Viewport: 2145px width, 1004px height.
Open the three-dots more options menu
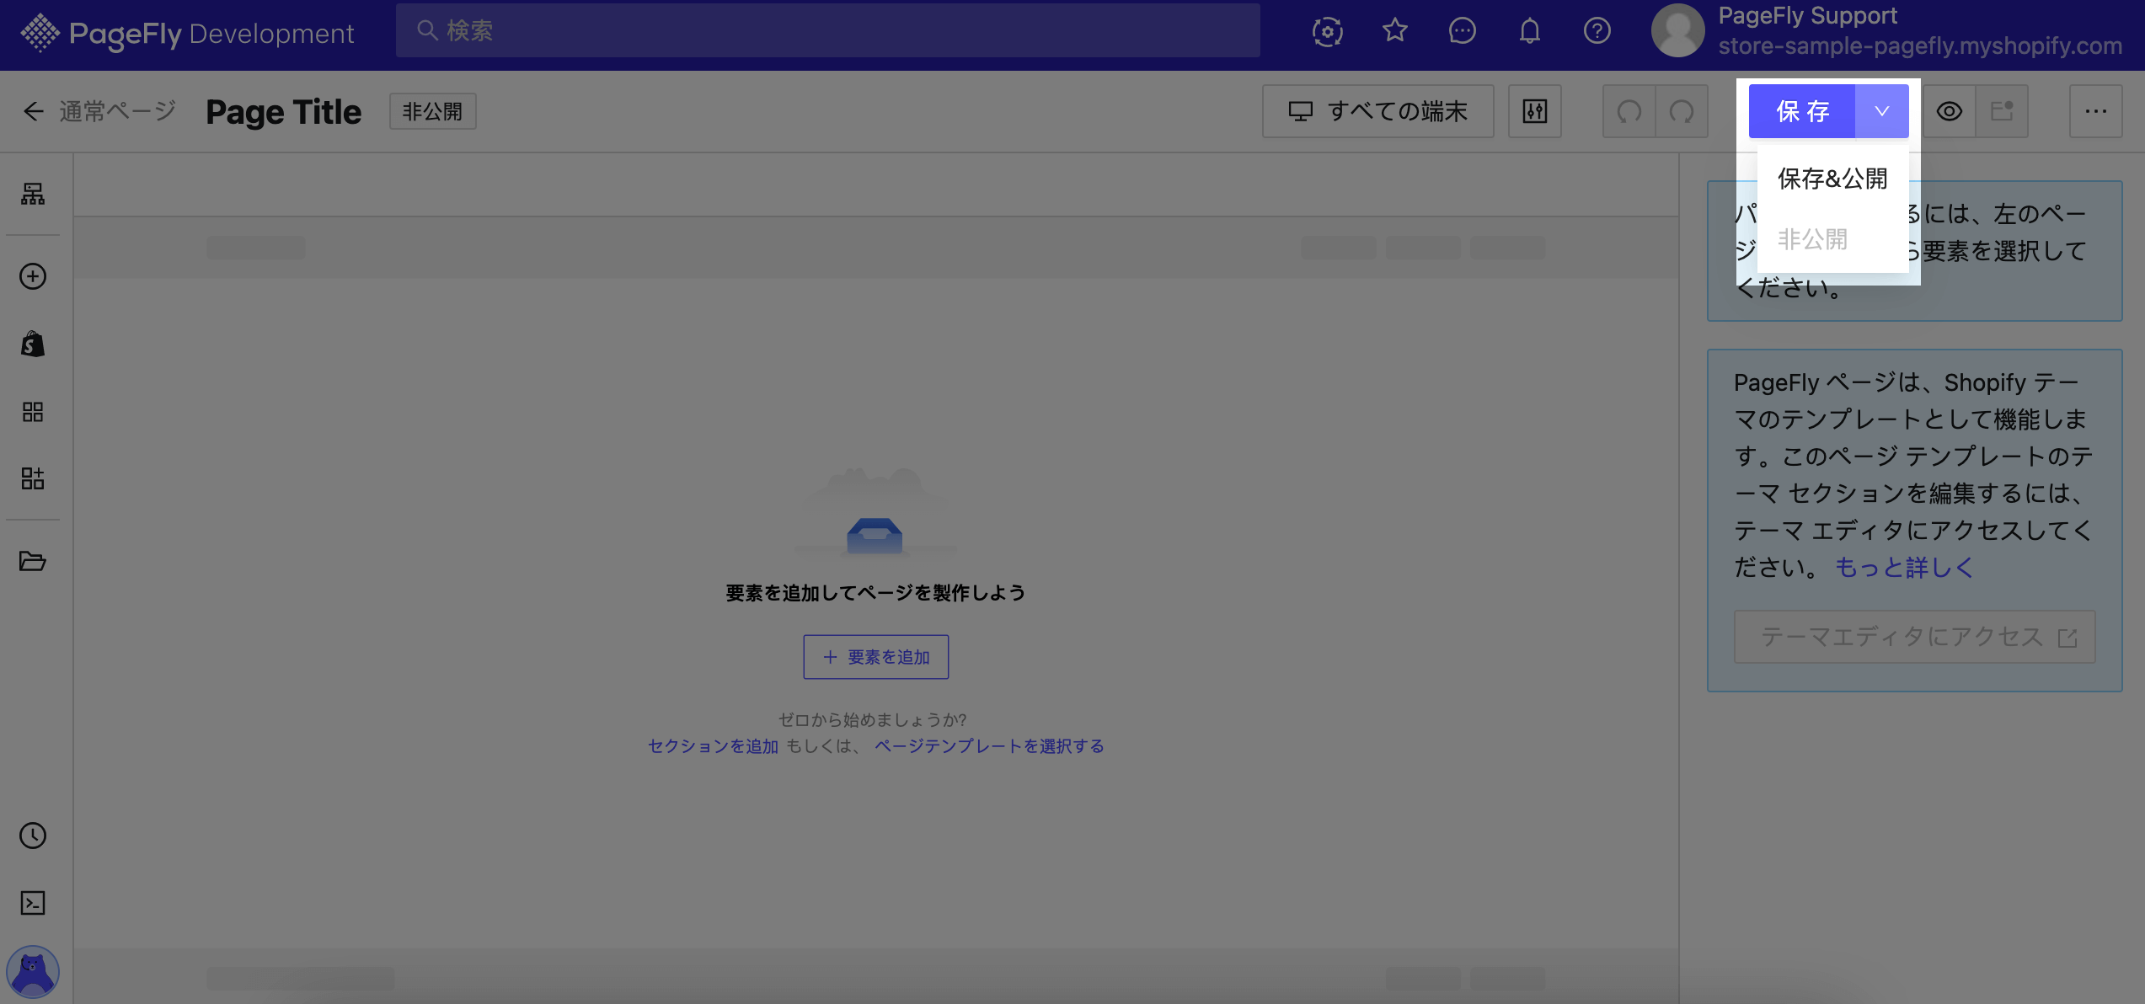click(2095, 111)
